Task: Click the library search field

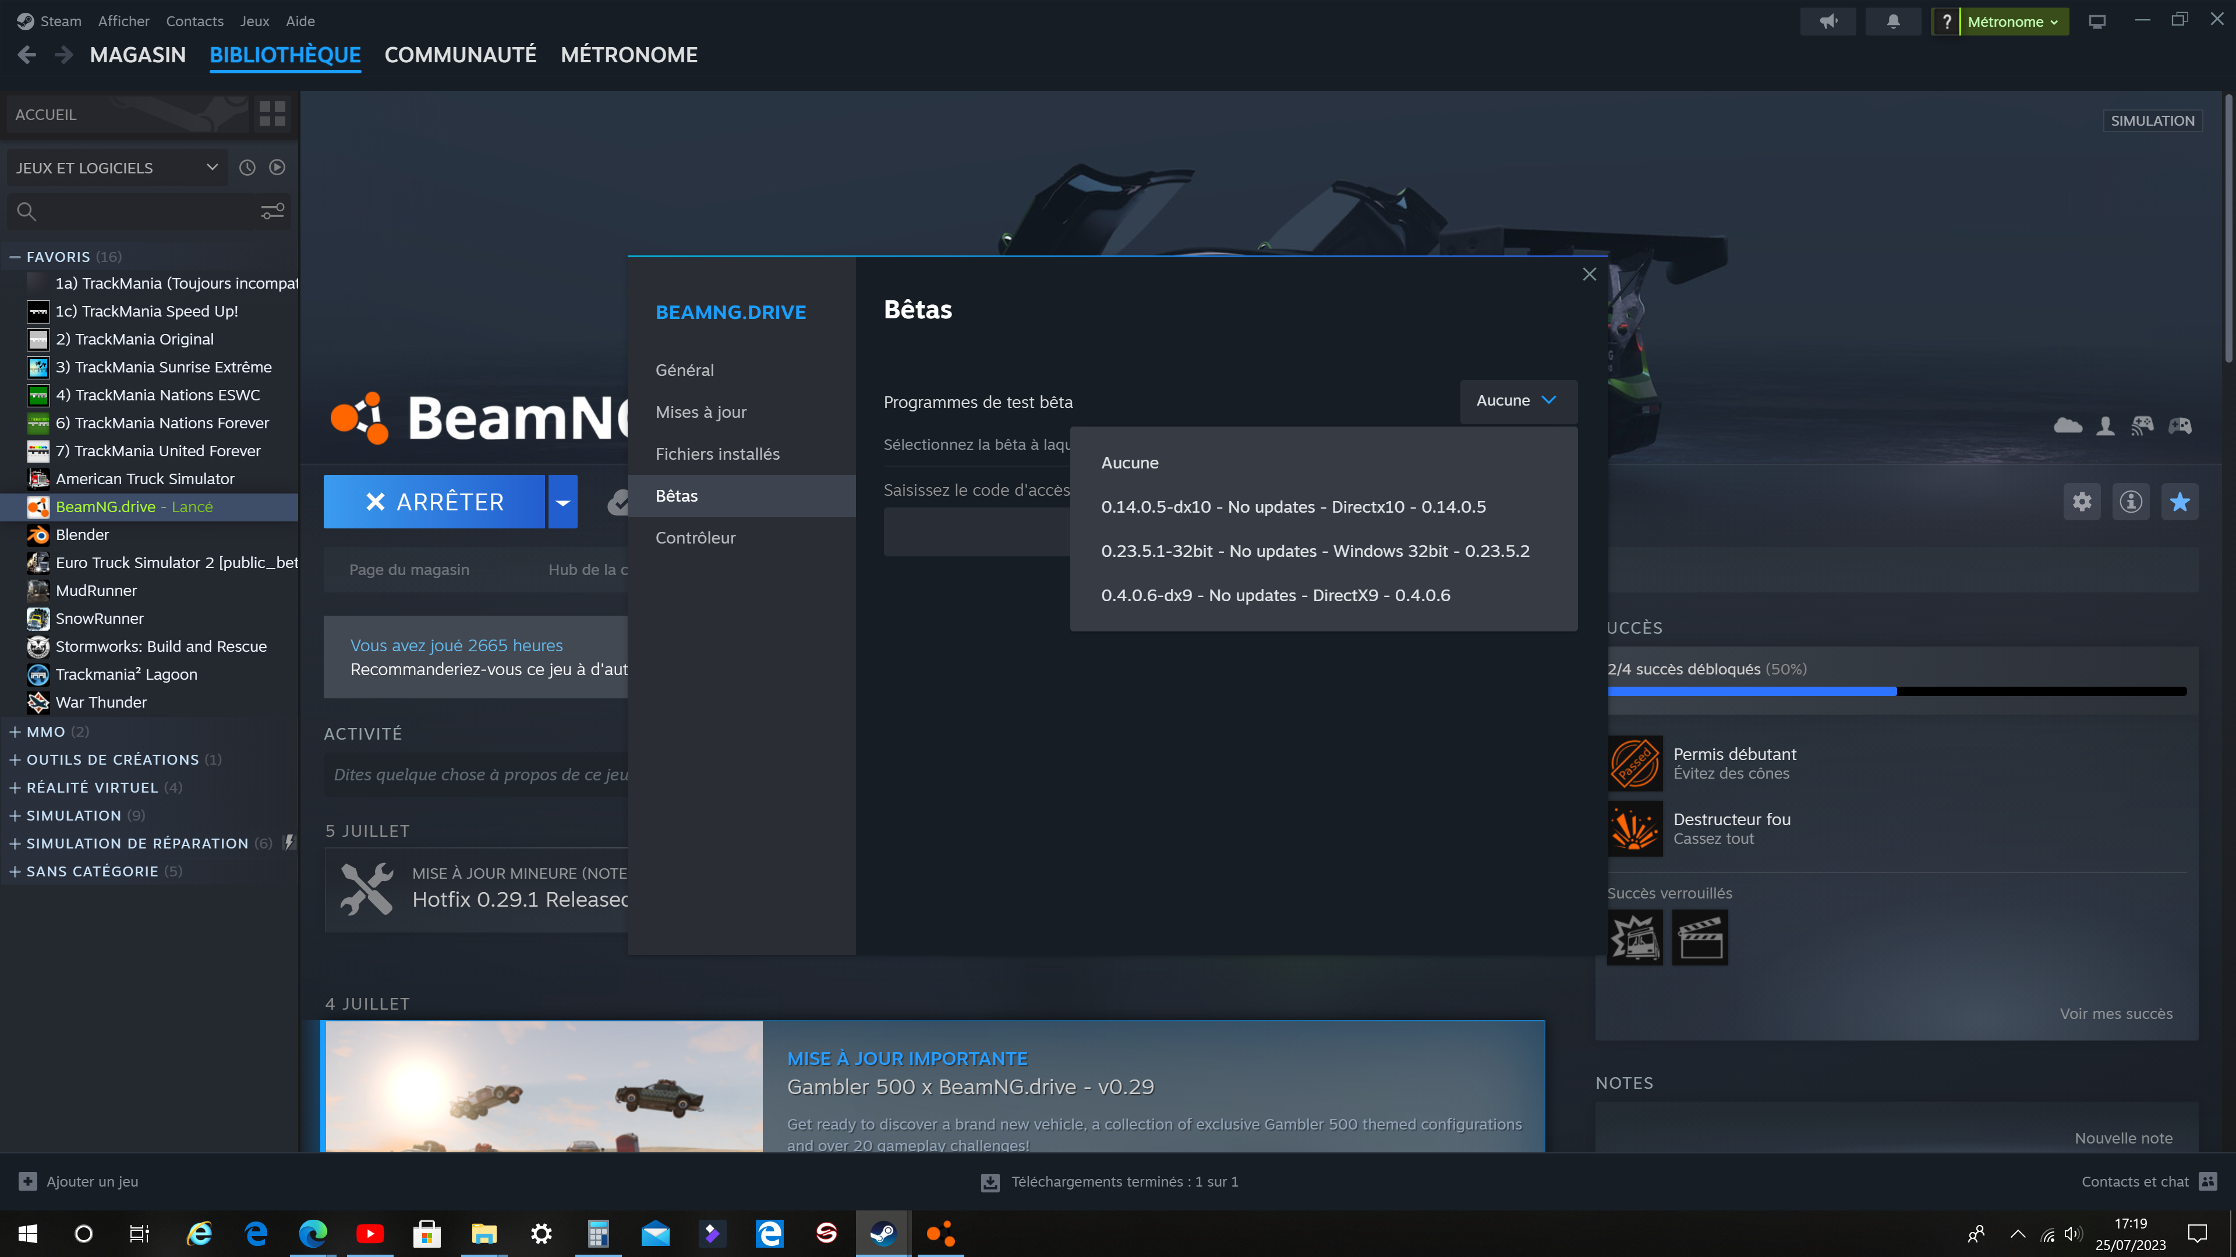Action: pos(147,211)
